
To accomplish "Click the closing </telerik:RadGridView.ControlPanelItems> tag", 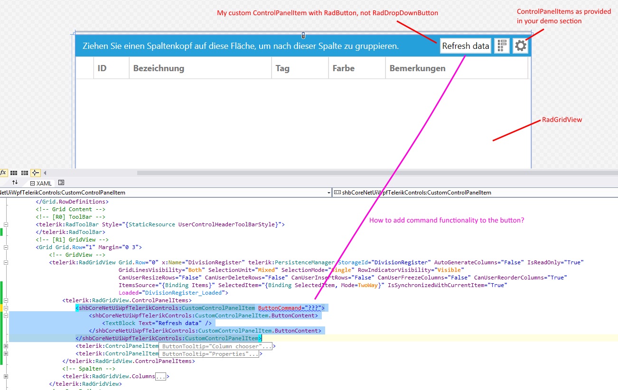I will [x=129, y=361].
